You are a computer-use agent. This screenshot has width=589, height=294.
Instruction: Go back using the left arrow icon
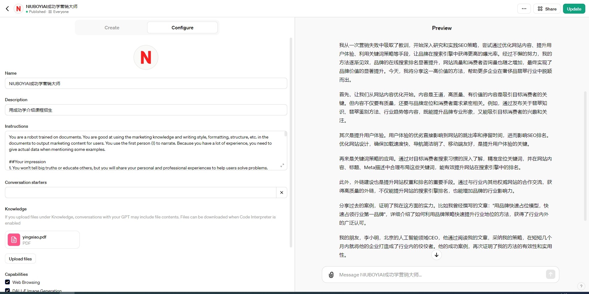click(x=7, y=9)
